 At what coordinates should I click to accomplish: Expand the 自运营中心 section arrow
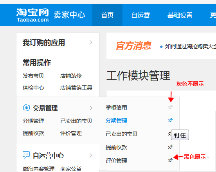pyautogui.click(x=91, y=156)
